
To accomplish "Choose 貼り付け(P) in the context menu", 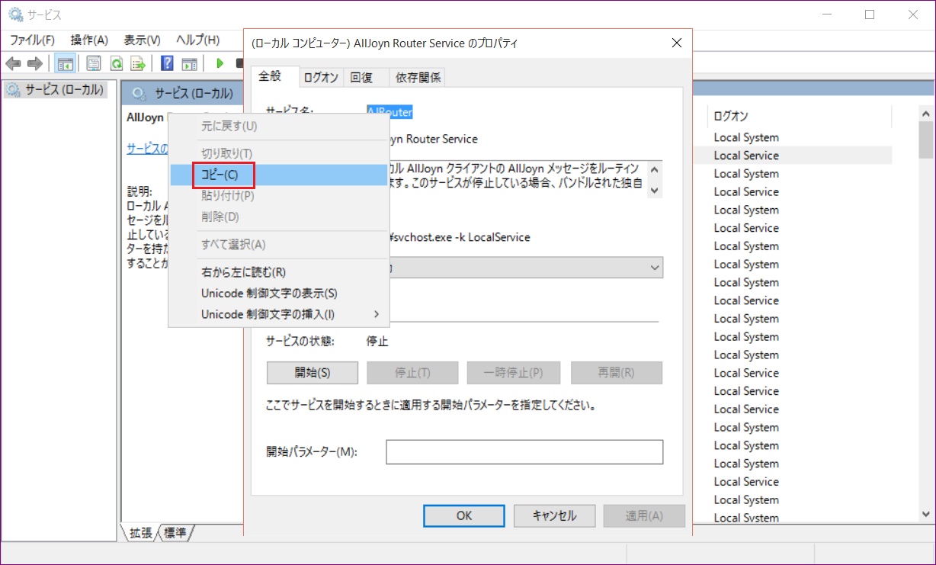I will 278,196.
